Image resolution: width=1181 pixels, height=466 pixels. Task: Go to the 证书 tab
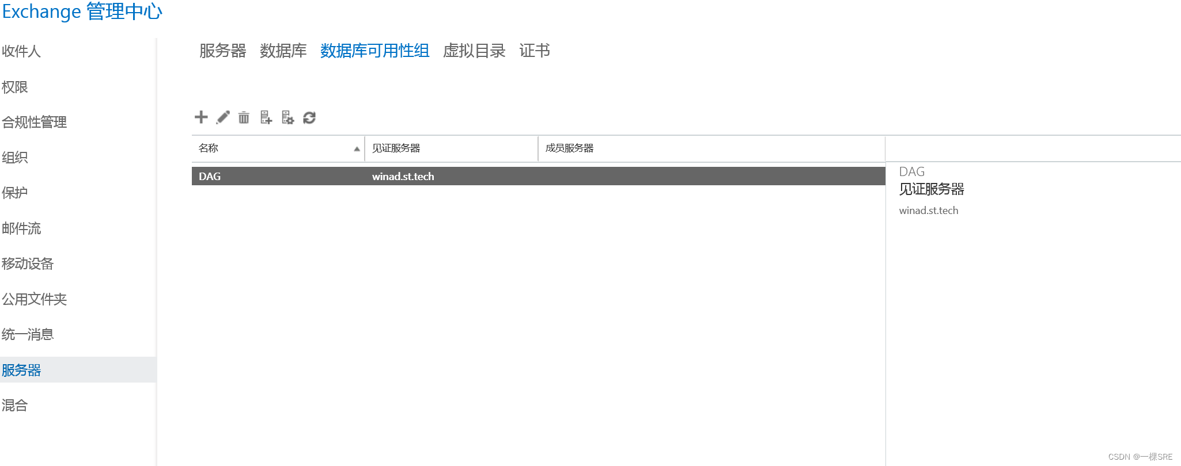click(x=534, y=51)
